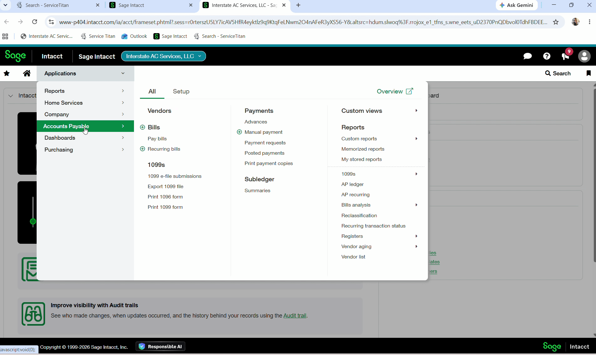
Task: Open the user profile avatar menu
Action: [x=584, y=56]
